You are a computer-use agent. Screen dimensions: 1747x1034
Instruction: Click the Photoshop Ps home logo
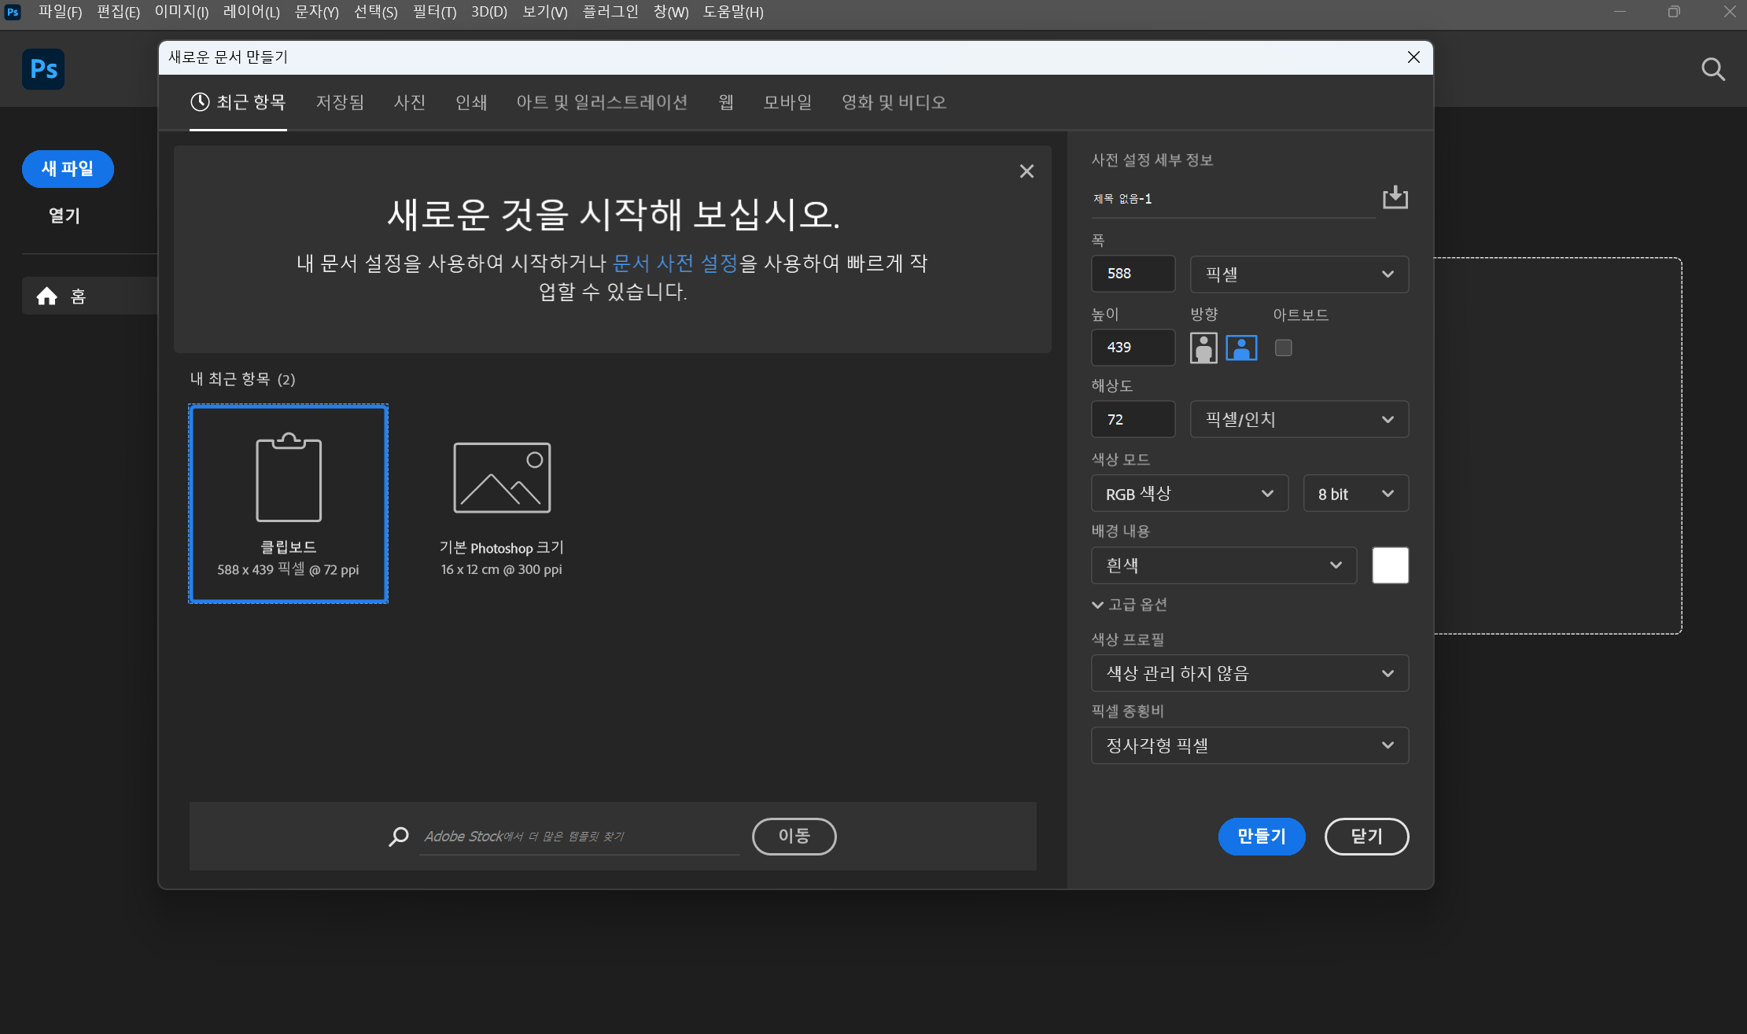click(43, 69)
